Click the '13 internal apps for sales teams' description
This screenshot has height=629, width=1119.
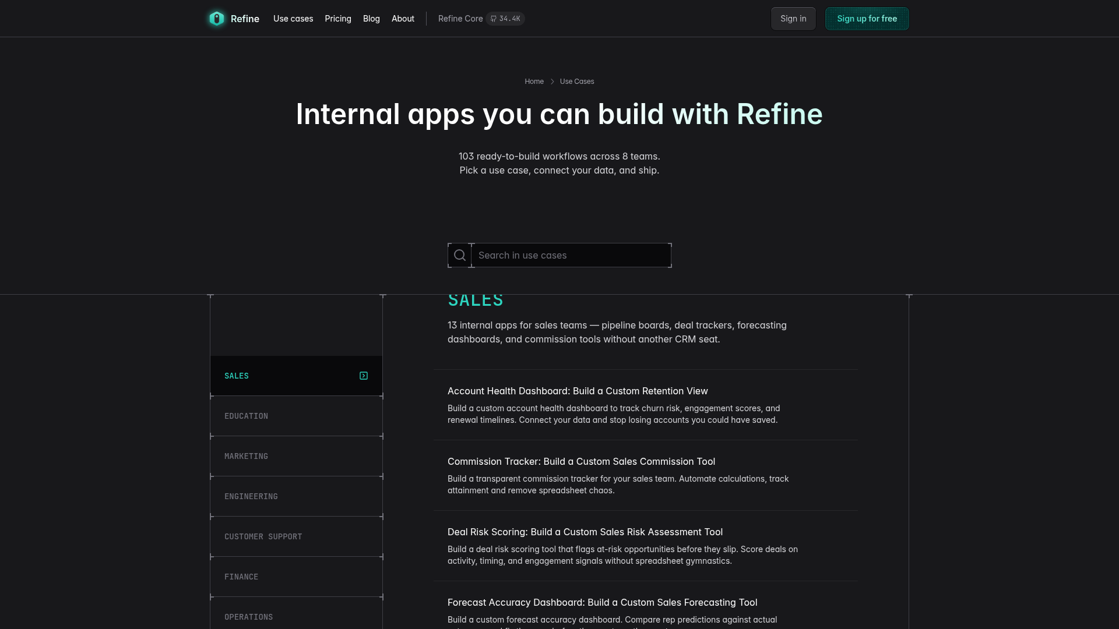(x=617, y=332)
